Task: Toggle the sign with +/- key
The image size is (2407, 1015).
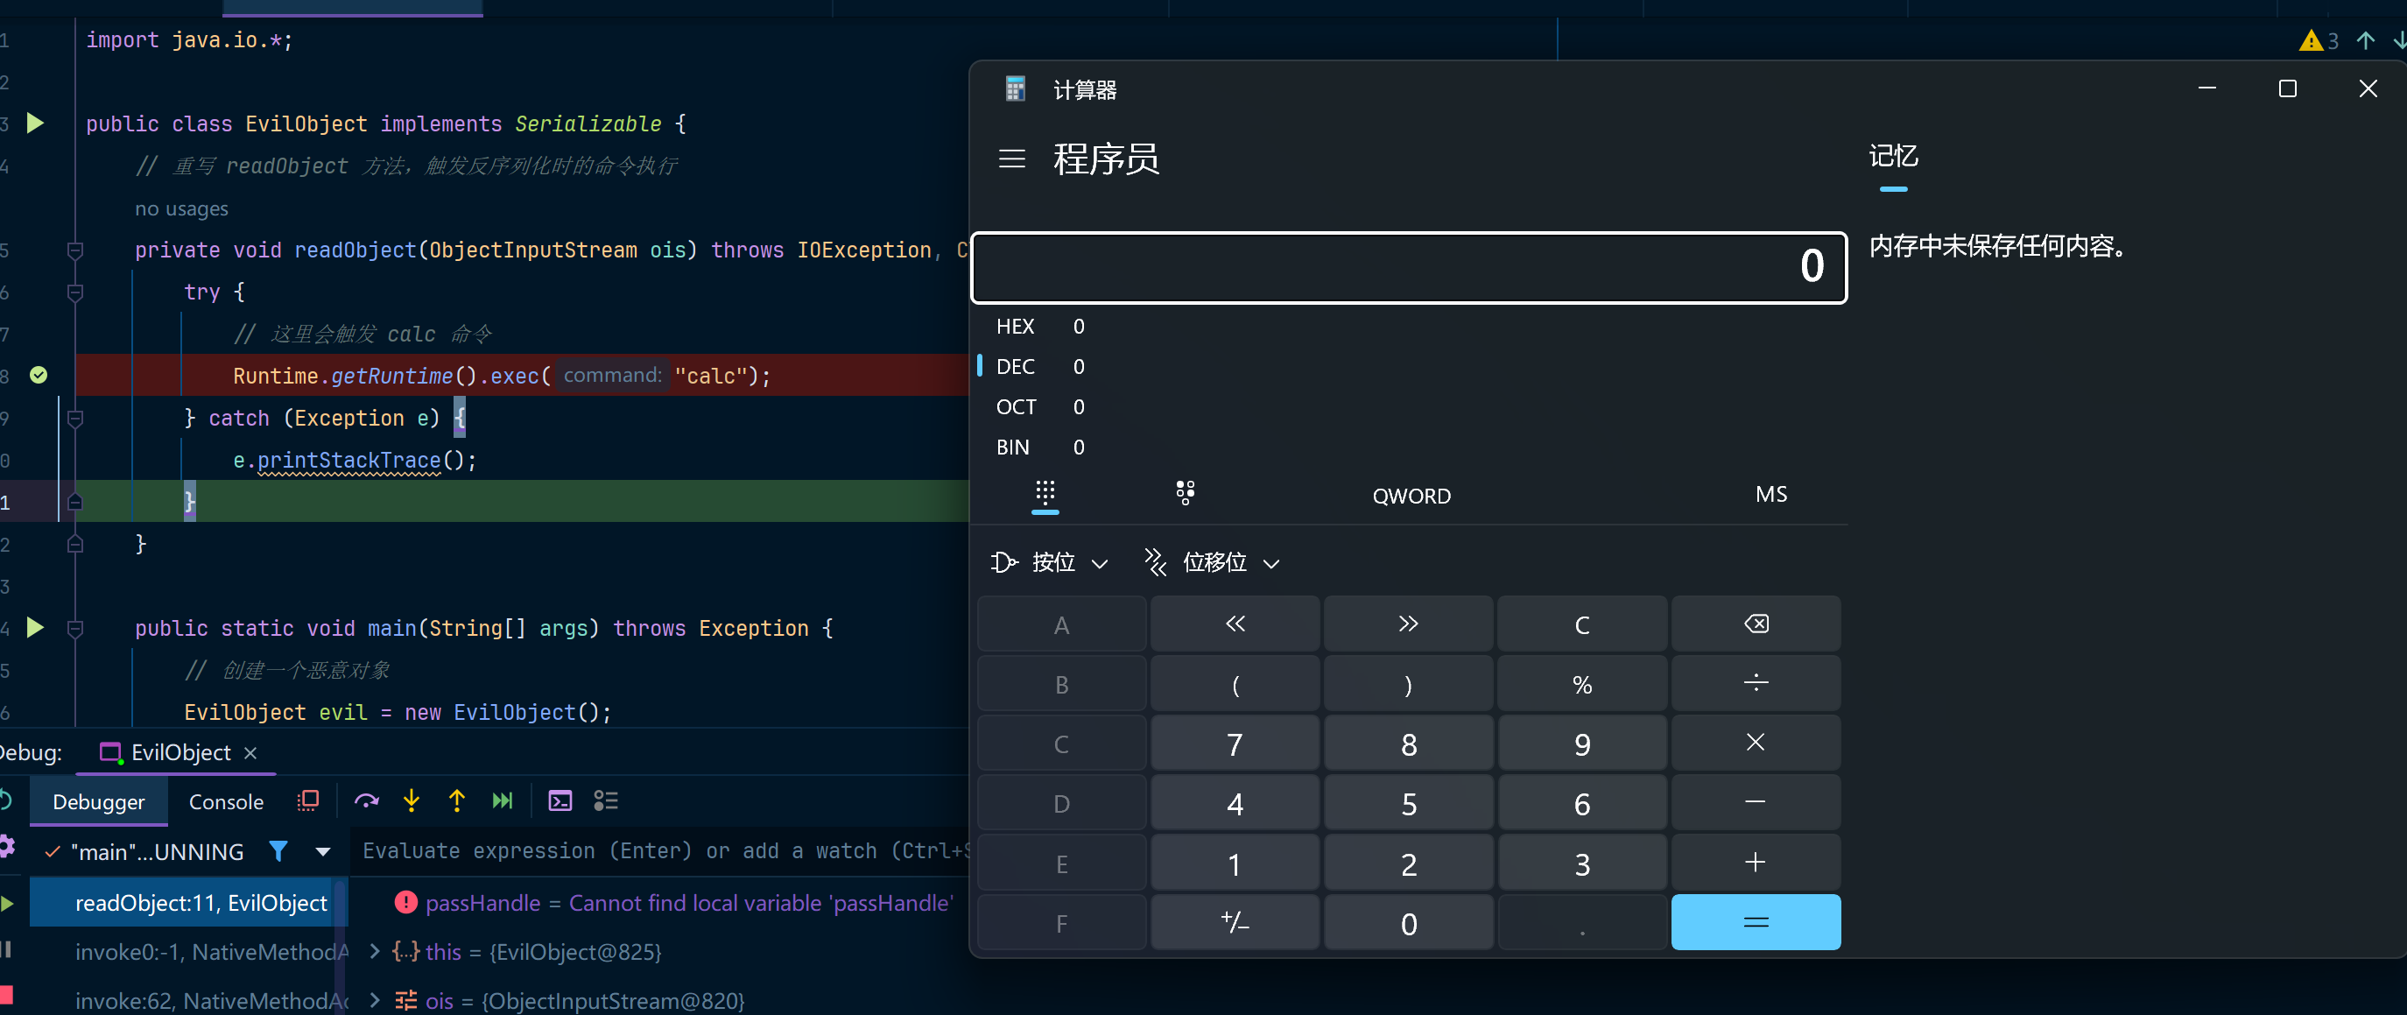Action: (x=1235, y=923)
